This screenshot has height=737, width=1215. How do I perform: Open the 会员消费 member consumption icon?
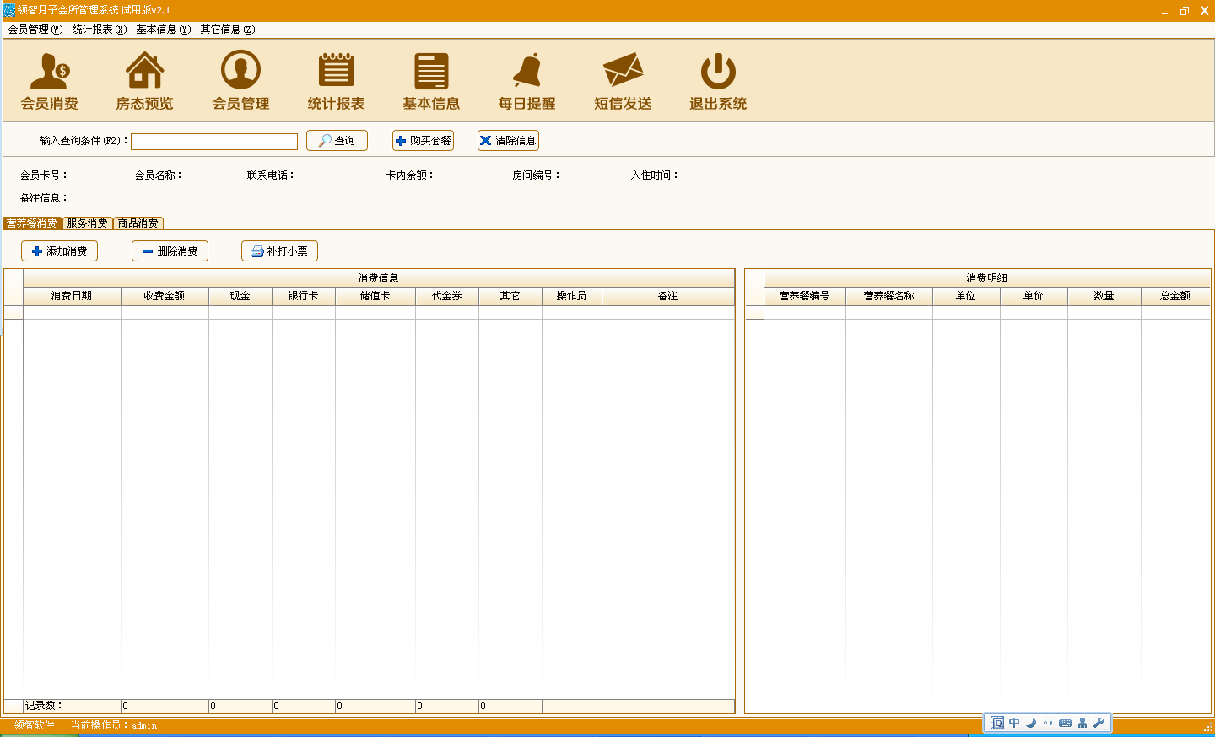click(50, 81)
